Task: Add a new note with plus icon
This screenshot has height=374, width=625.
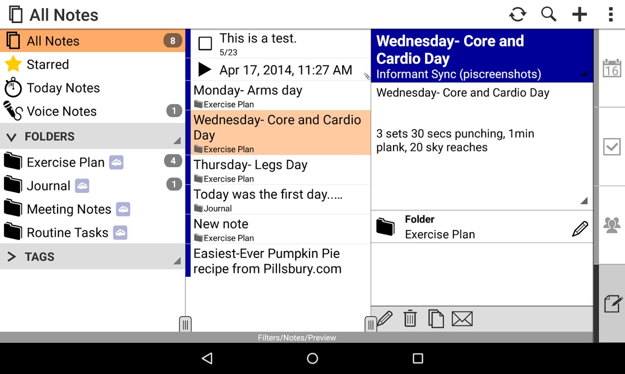Action: coord(579,15)
